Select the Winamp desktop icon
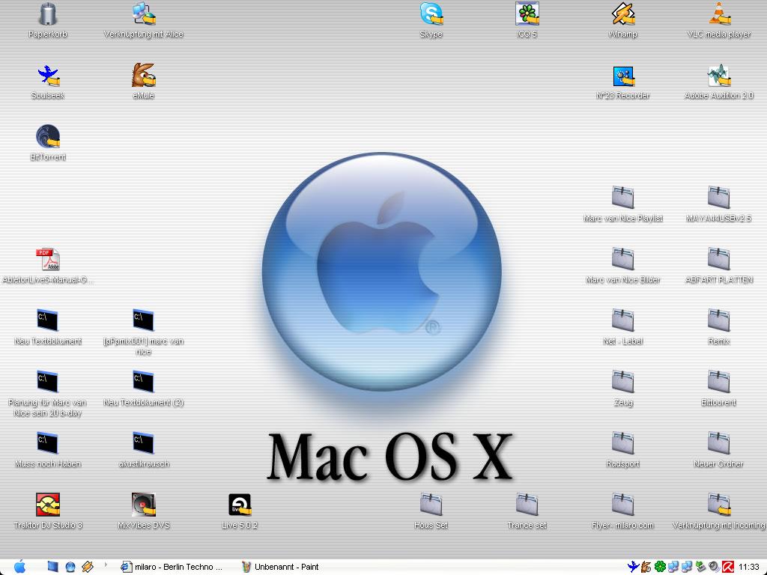The image size is (767, 575). [622, 14]
